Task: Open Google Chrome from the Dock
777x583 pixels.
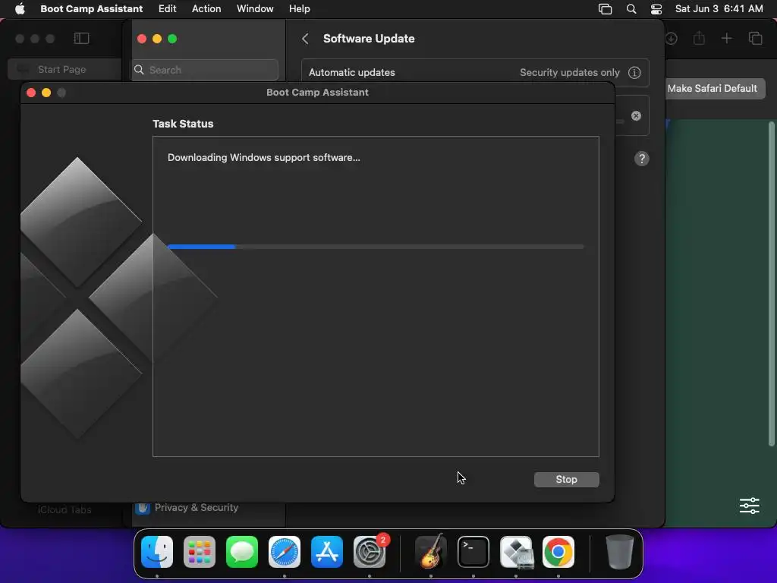Action: [558, 552]
